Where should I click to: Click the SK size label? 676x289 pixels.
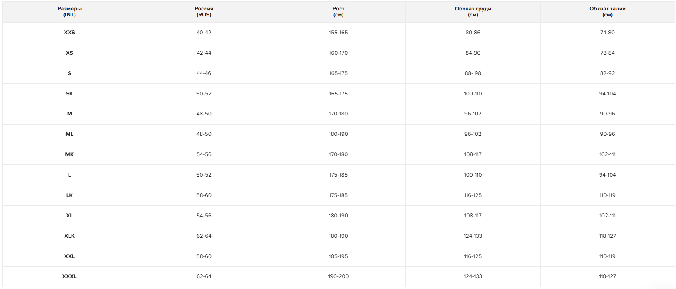[x=69, y=94]
